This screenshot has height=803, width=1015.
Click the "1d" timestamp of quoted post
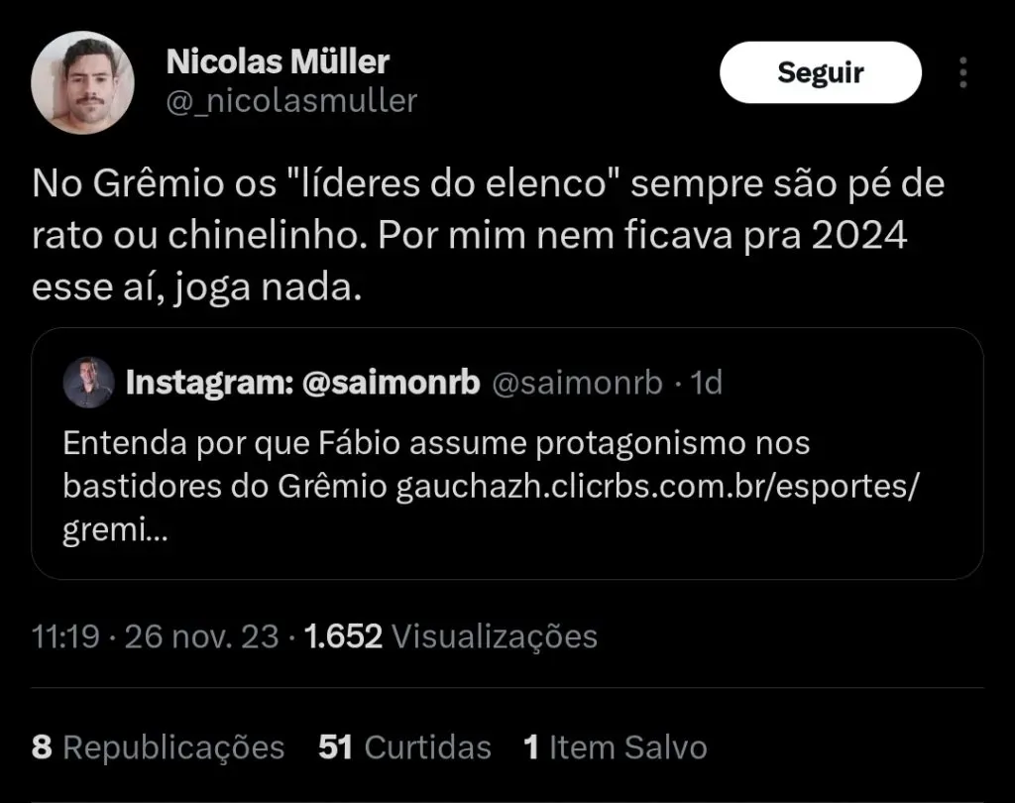(706, 384)
